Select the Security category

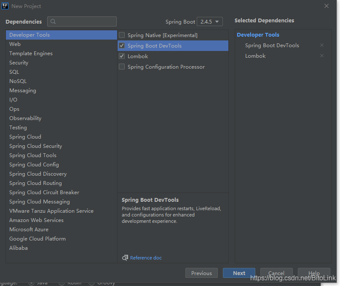coord(62,63)
